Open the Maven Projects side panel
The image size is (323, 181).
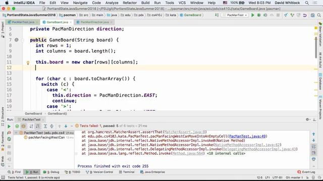[x=320, y=108]
